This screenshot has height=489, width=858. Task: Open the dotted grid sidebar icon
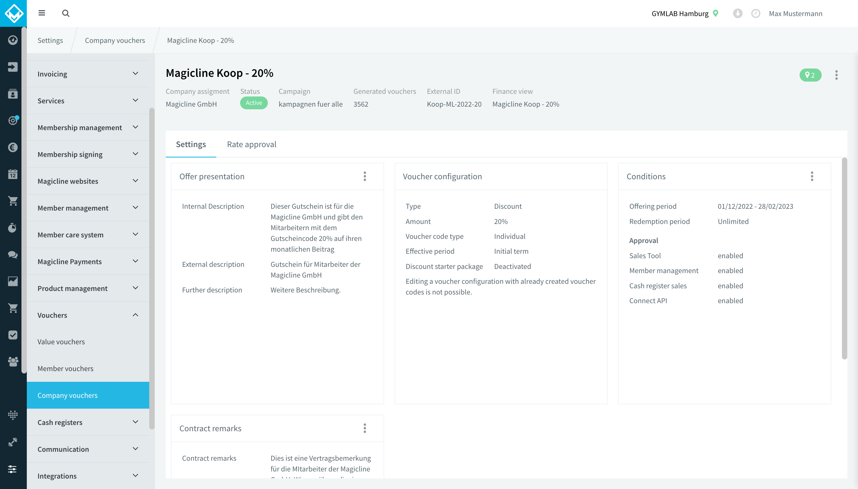coord(13,415)
